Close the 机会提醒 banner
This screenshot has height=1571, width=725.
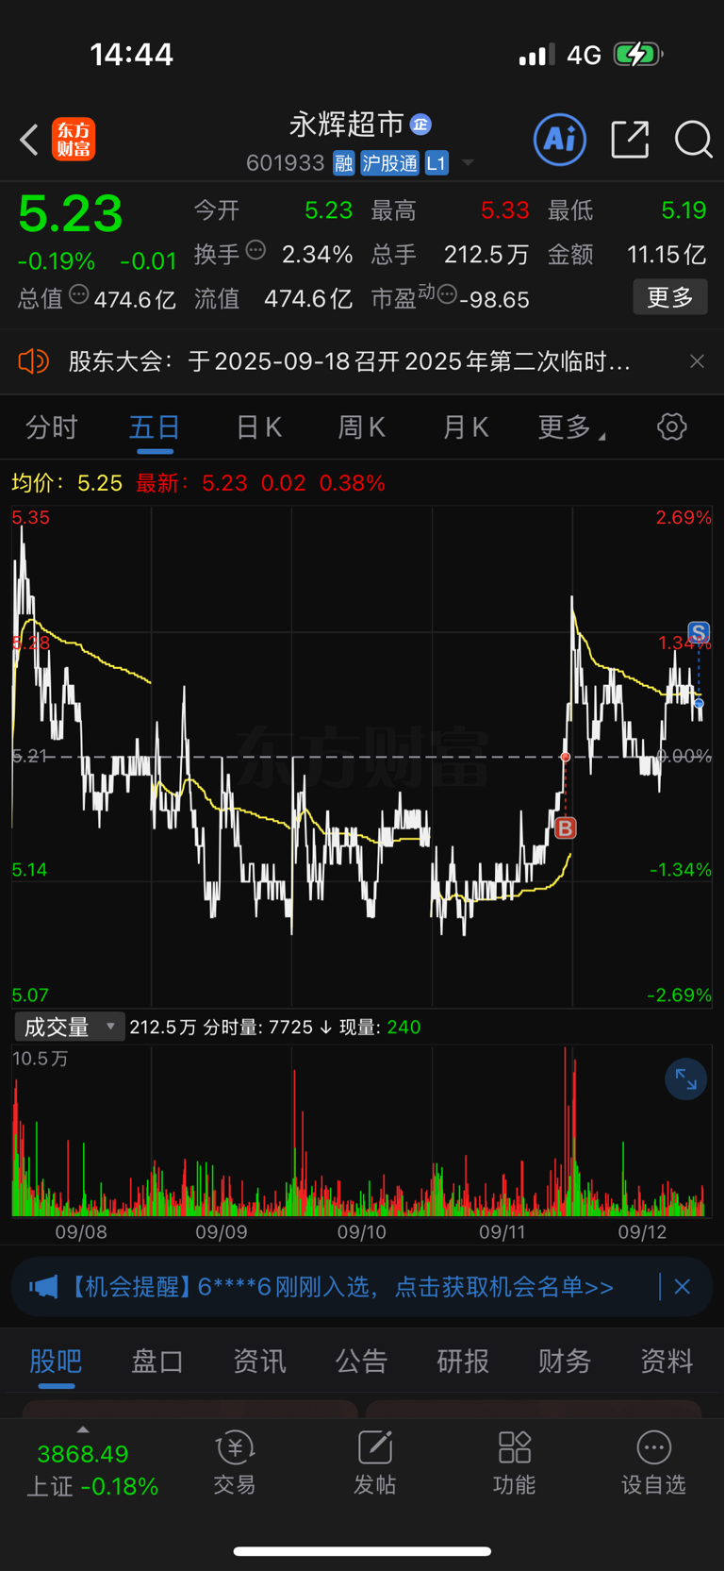[683, 1287]
